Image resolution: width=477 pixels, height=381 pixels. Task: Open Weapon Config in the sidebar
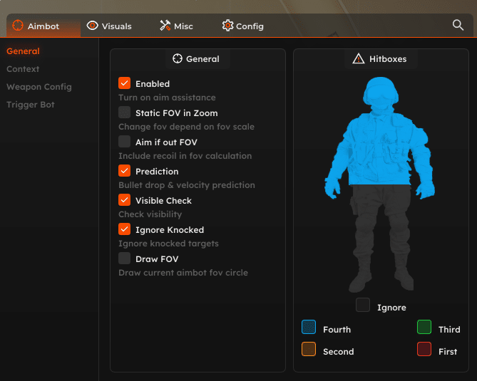point(39,87)
